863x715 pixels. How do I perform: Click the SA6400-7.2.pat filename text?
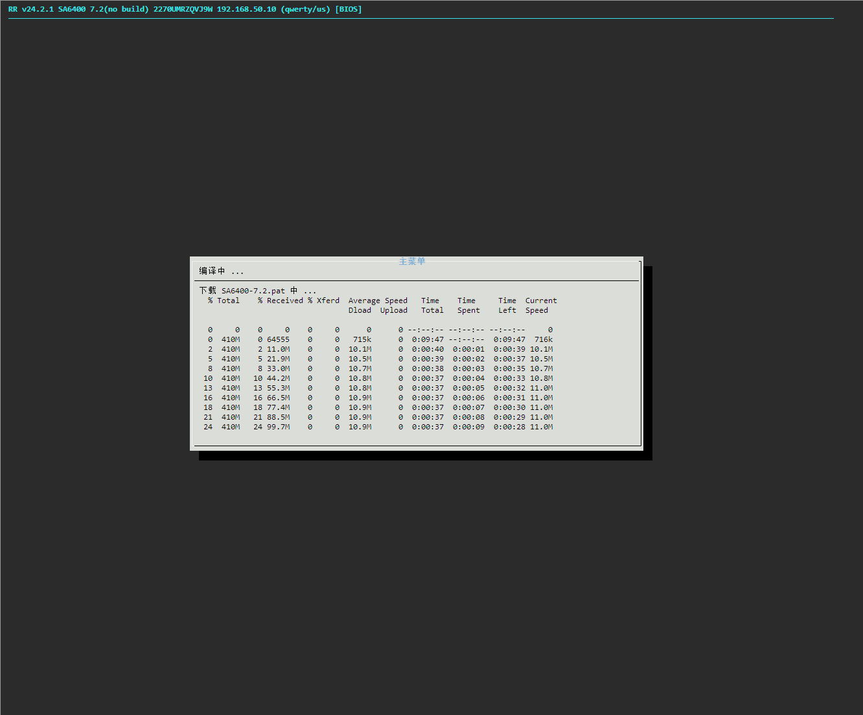click(253, 291)
